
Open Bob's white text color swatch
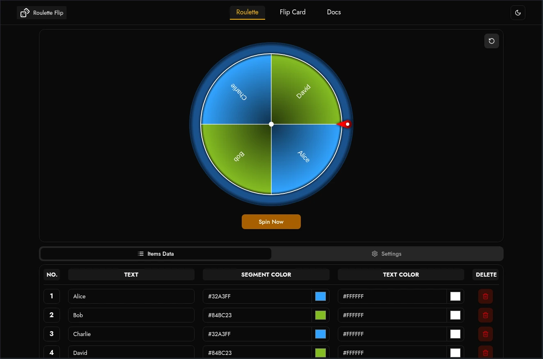click(456, 315)
